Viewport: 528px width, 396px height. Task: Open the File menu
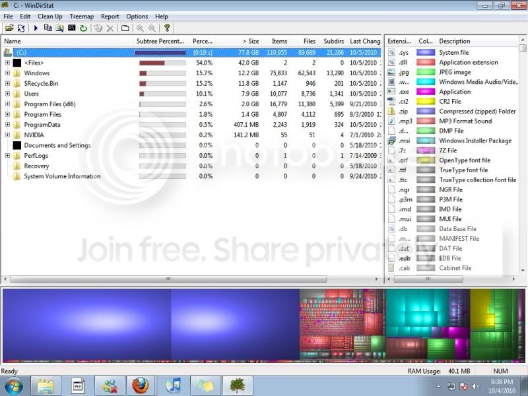pyautogui.click(x=8, y=16)
